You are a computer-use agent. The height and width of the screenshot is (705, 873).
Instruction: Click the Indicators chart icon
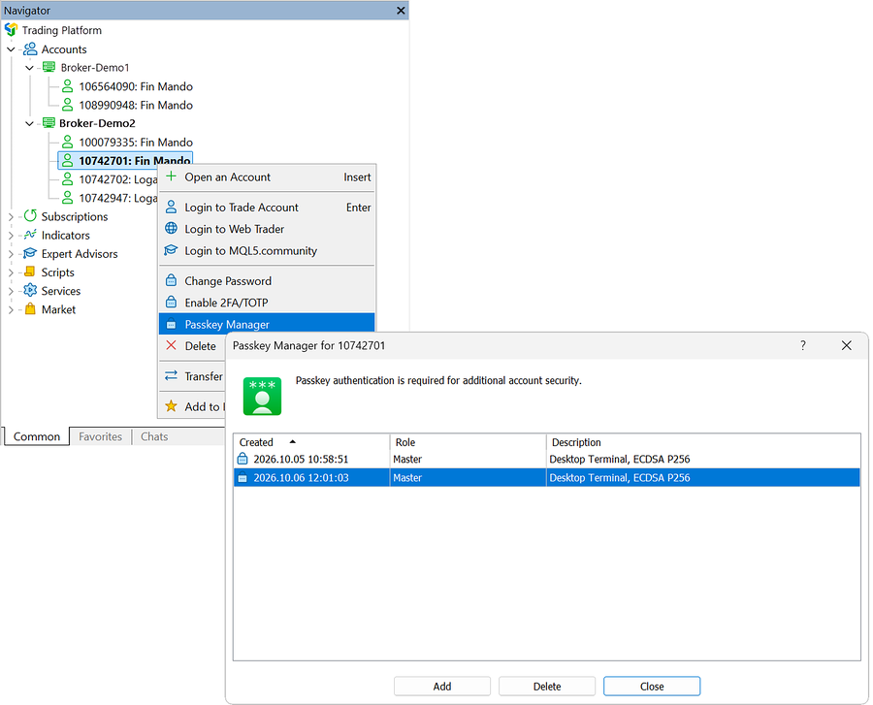click(x=30, y=235)
